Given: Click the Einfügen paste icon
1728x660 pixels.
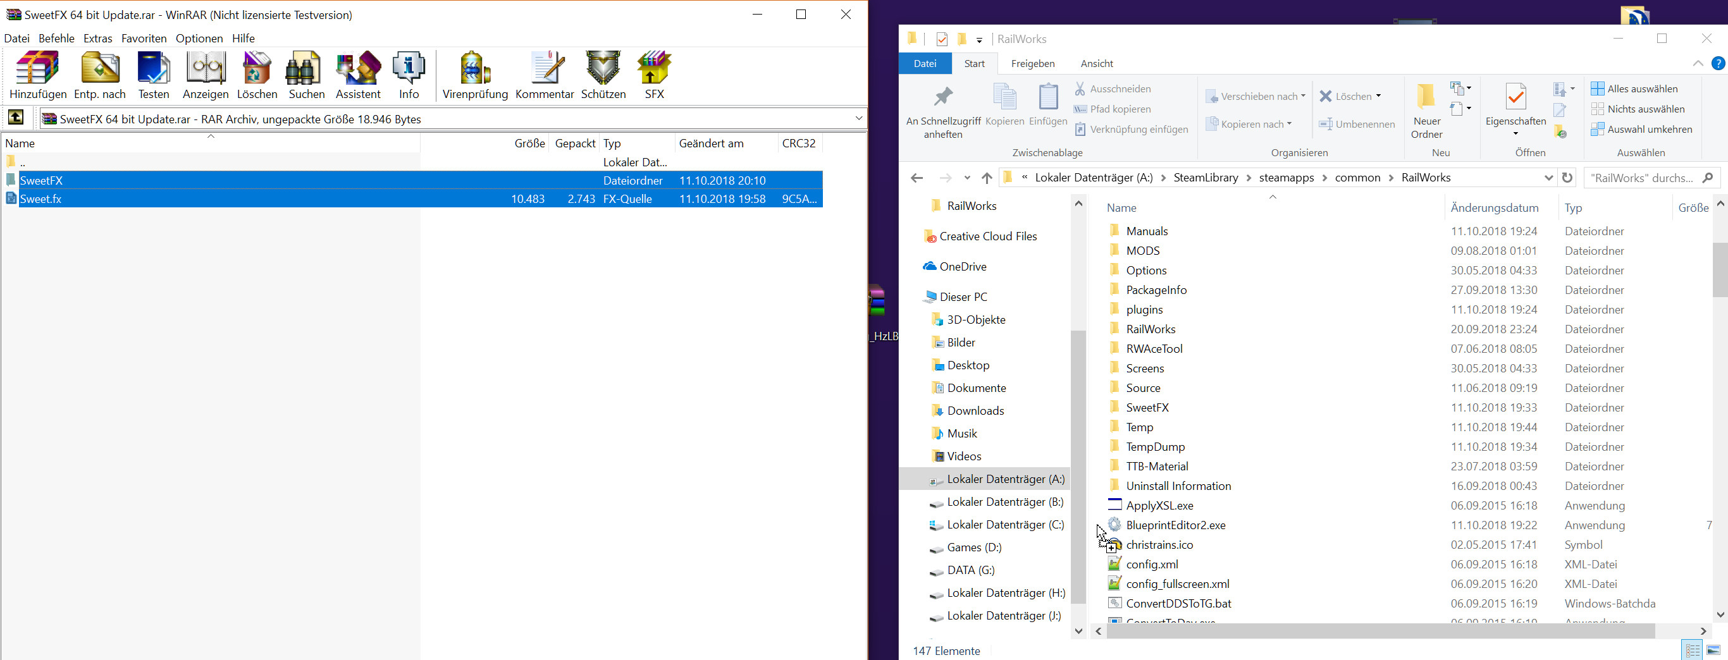Looking at the screenshot, I should click(x=1048, y=106).
